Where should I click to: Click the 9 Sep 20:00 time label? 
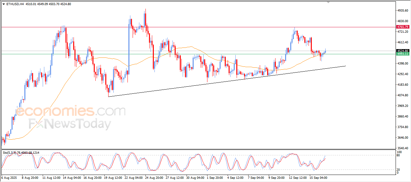pyautogui.click(x=276, y=178)
